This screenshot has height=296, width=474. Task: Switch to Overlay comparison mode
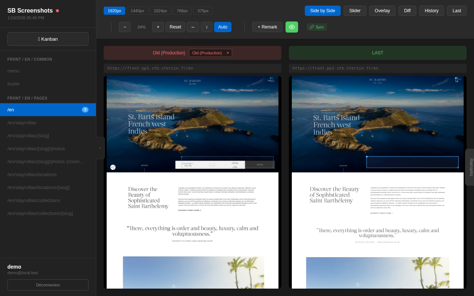tap(382, 11)
